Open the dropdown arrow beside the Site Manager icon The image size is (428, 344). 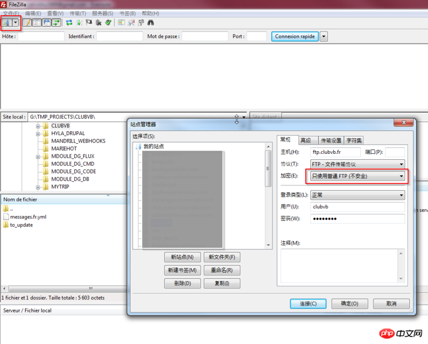(x=16, y=22)
